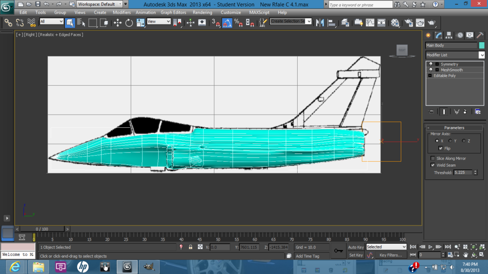Screen dimensions: 488x274
Task: Open the View reference coordinate dropdown
Action: (x=159, y=21)
